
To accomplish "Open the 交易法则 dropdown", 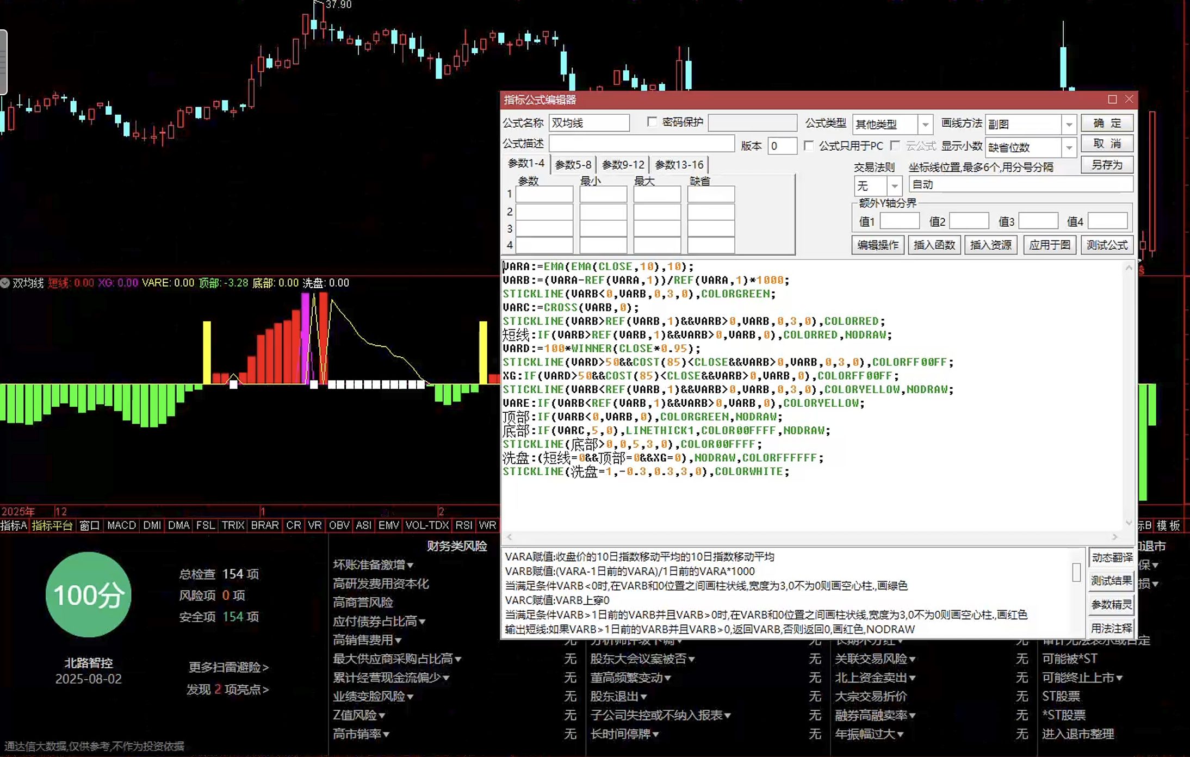I will pos(894,186).
